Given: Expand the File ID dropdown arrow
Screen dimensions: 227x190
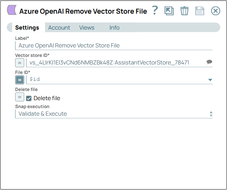Looking at the screenshot, I should coord(210,80).
